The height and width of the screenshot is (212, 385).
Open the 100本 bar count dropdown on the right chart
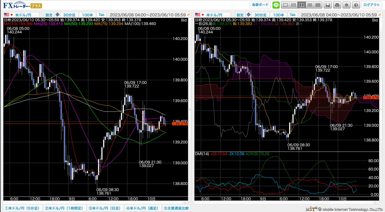click(x=279, y=15)
